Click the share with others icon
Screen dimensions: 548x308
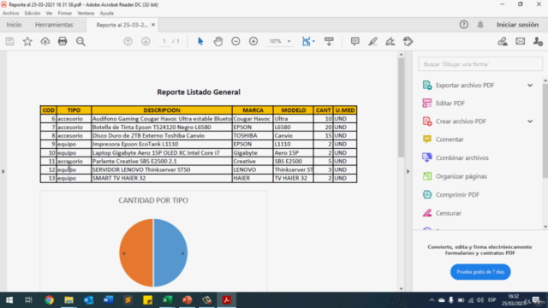tap(538, 41)
